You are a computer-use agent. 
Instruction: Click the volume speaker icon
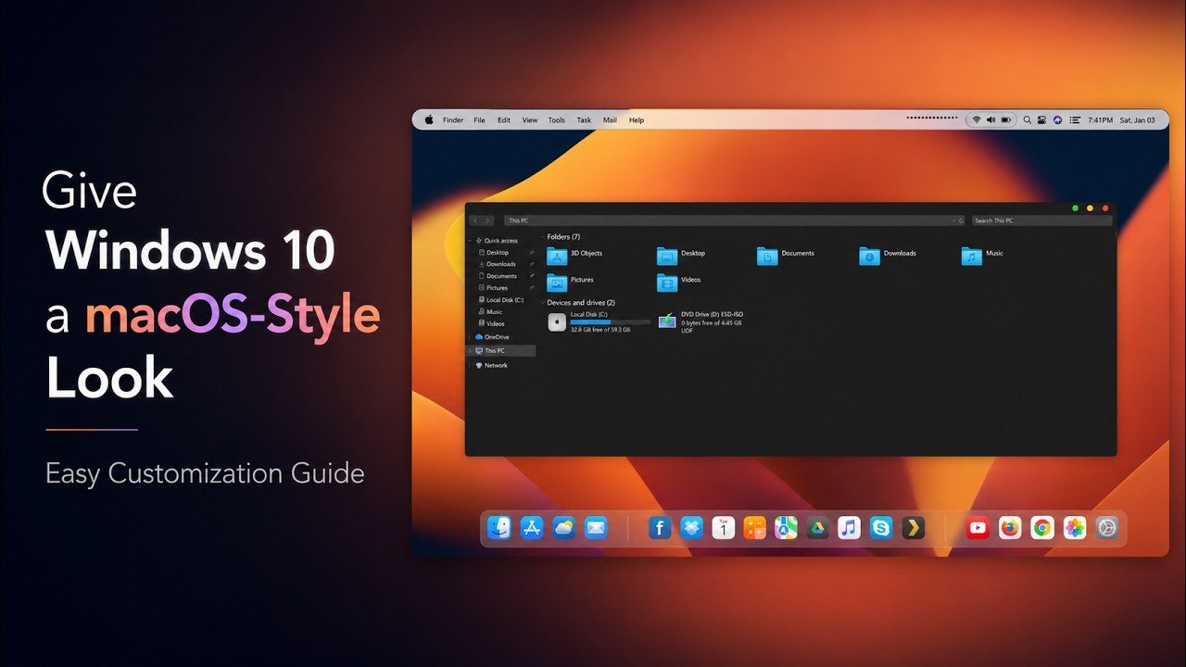pyautogui.click(x=990, y=120)
